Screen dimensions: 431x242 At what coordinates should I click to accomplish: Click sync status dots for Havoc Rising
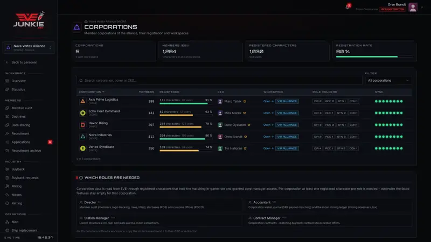388,125
